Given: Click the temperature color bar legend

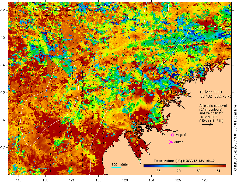Looking at the screenshot, I should point(185,166).
